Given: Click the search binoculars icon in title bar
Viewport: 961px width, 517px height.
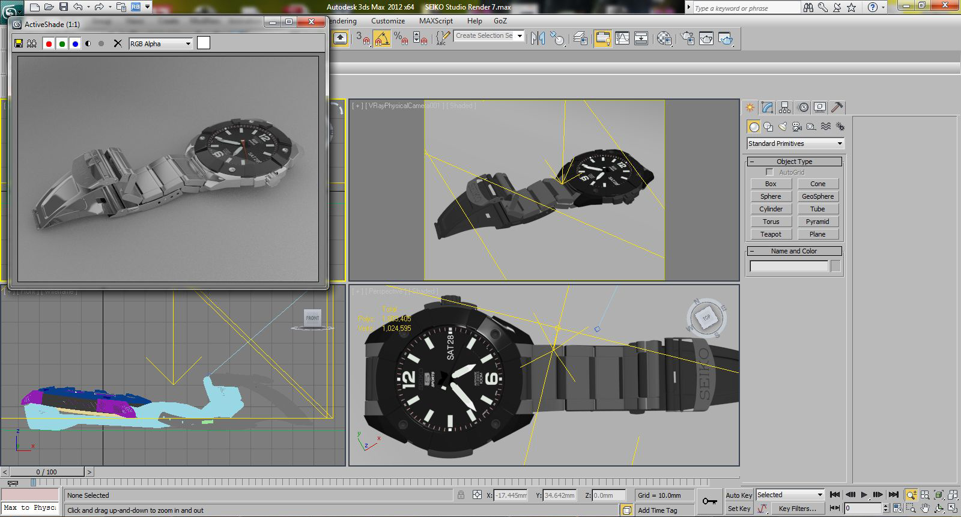Looking at the screenshot, I should coord(808,7).
